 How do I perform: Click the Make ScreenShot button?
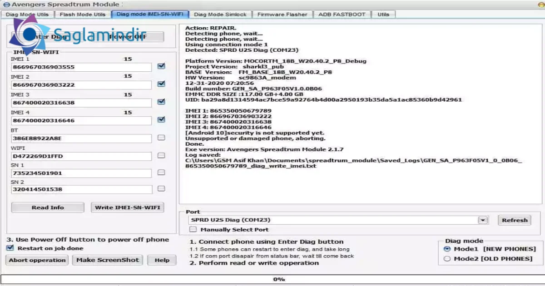tap(108, 260)
